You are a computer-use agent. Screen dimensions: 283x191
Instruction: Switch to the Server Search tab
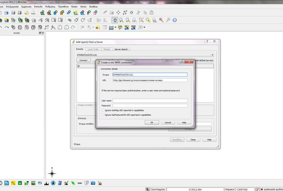121,49
